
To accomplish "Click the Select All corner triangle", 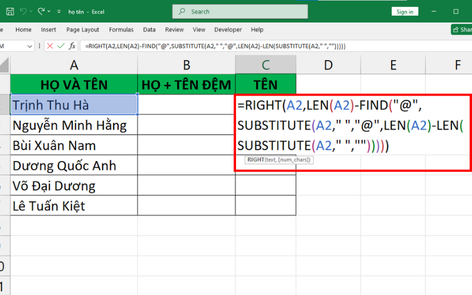I will (x=5, y=64).
